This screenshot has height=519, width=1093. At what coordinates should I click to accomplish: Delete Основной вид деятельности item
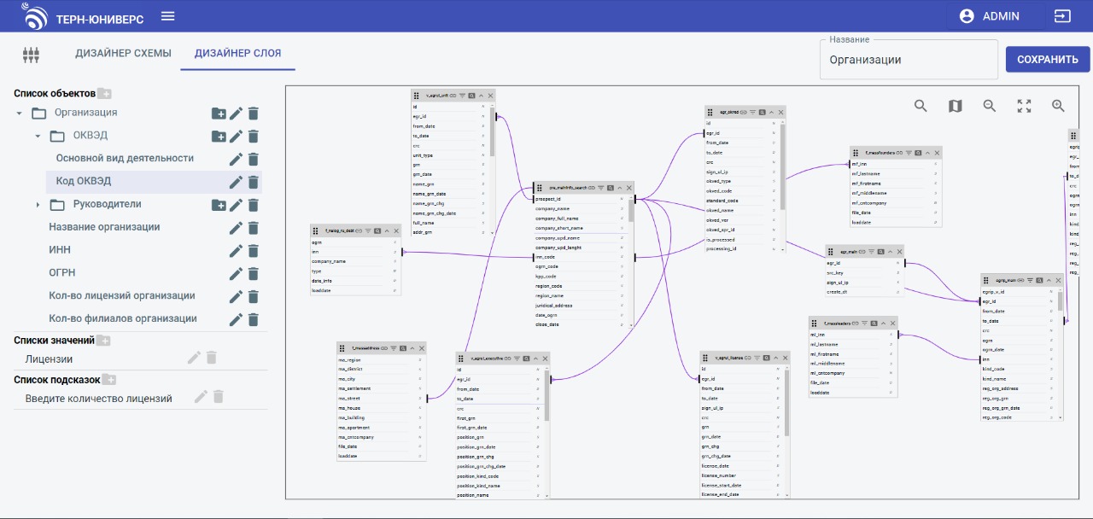(253, 159)
